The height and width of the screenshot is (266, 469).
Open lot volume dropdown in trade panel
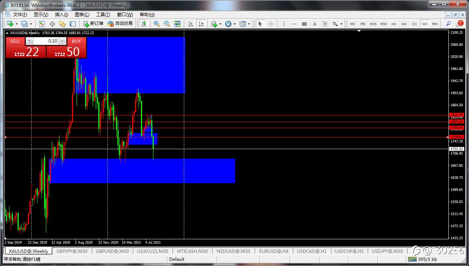pyautogui.click(x=29, y=41)
